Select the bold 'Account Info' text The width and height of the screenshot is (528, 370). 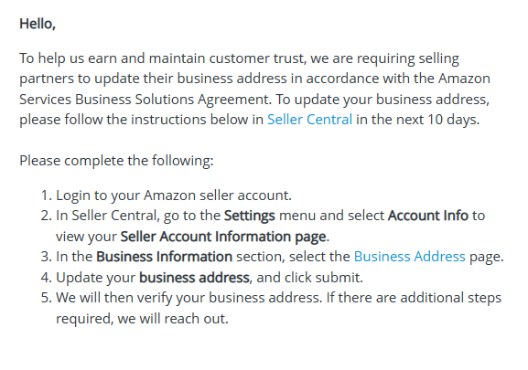pos(428,216)
